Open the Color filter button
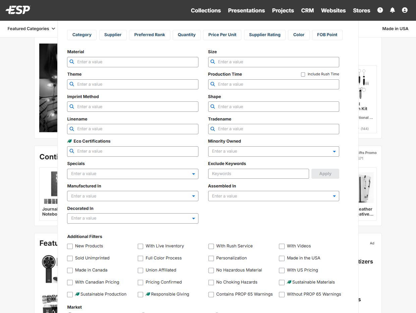Viewport: 416px width, 313px height. click(x=299, y=35)
